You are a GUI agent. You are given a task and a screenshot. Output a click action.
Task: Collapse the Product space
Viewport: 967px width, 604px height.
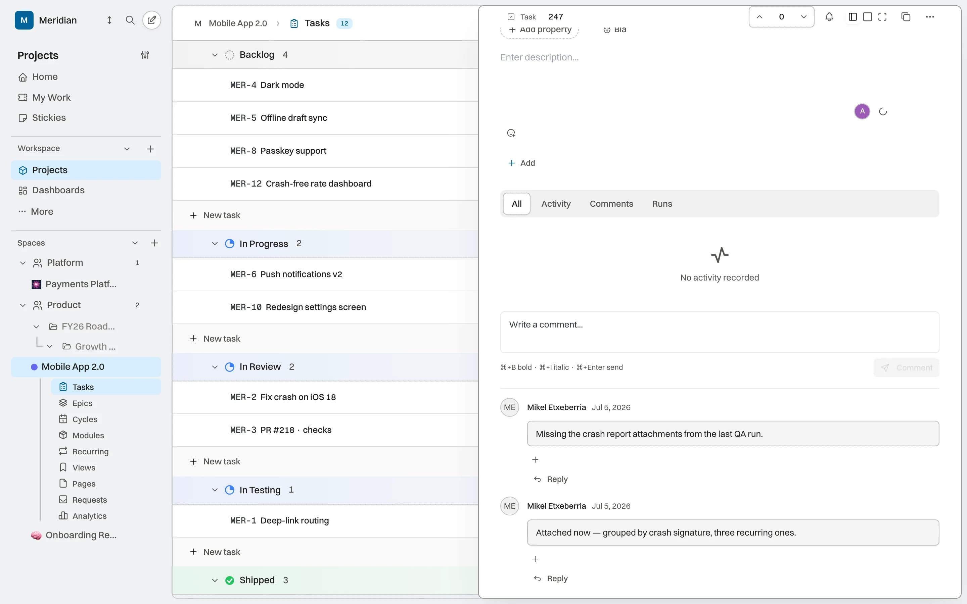pos(23,305)
